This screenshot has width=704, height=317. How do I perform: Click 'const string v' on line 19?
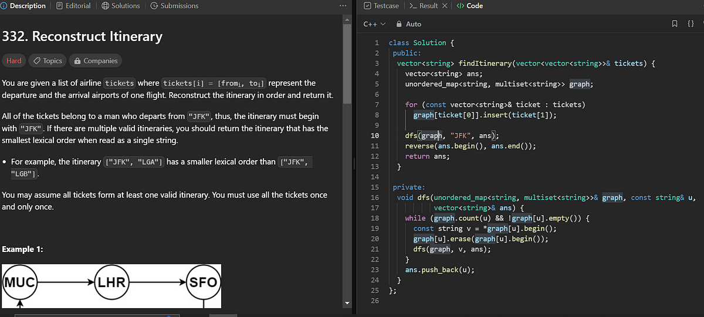(441, 229)
